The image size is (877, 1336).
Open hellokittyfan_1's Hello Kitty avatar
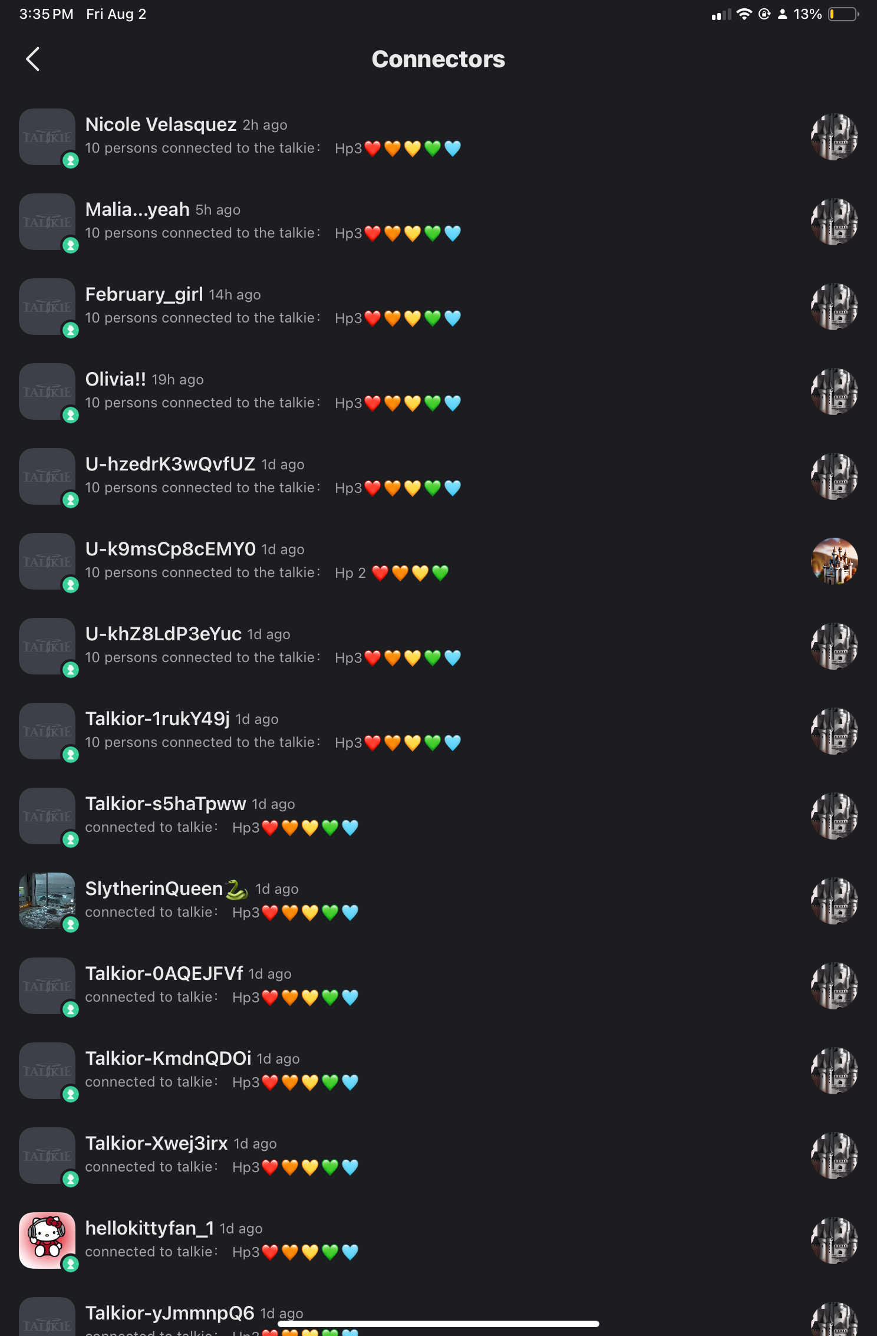click(47, 1240)
